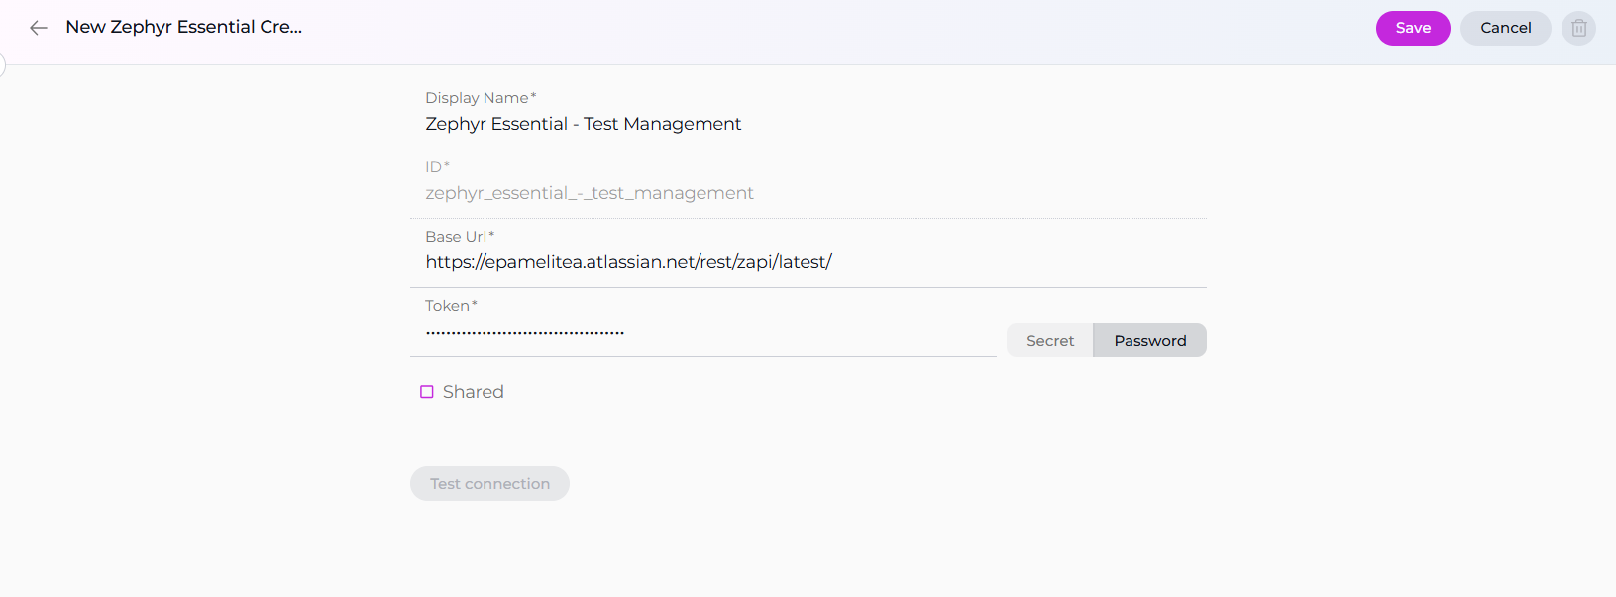
Task: Click the Base Url field label
Action: [x=456, y=237]
